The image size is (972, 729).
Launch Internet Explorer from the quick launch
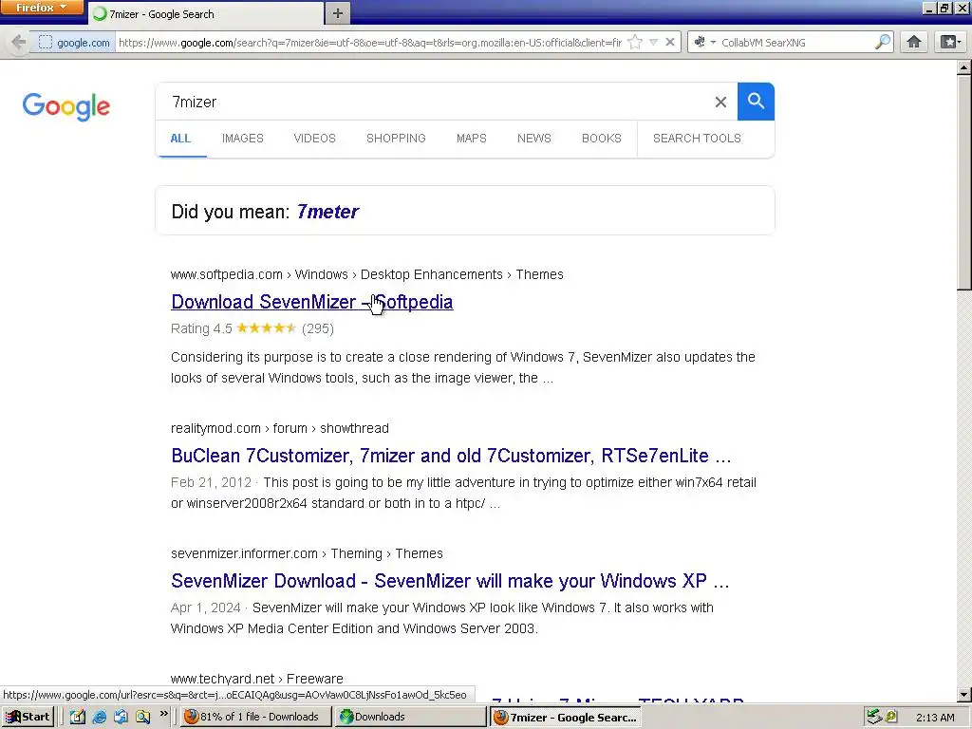pos(99,717)
